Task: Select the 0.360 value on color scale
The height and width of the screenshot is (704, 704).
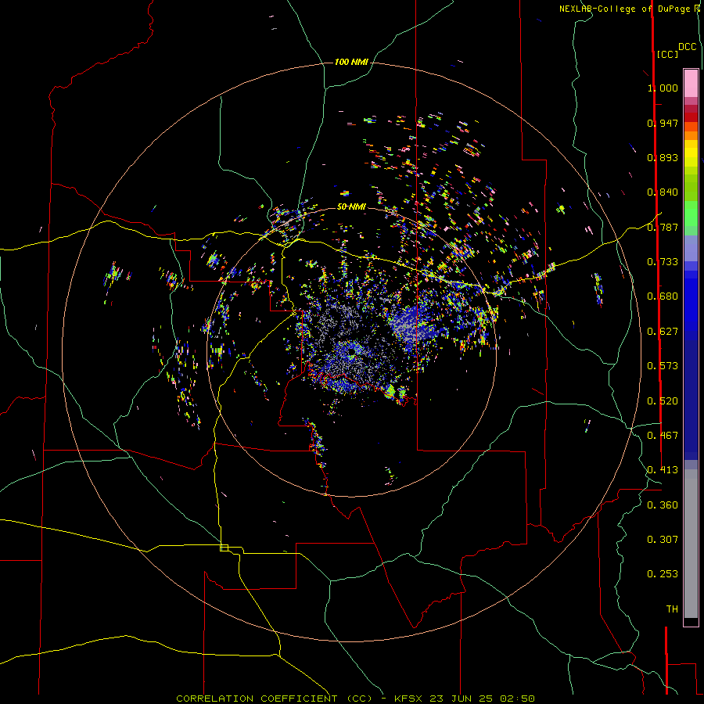Action: click(663, 505)
